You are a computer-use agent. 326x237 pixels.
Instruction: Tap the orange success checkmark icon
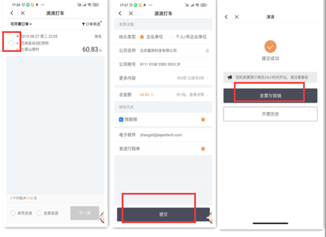(x=270, y=46)
